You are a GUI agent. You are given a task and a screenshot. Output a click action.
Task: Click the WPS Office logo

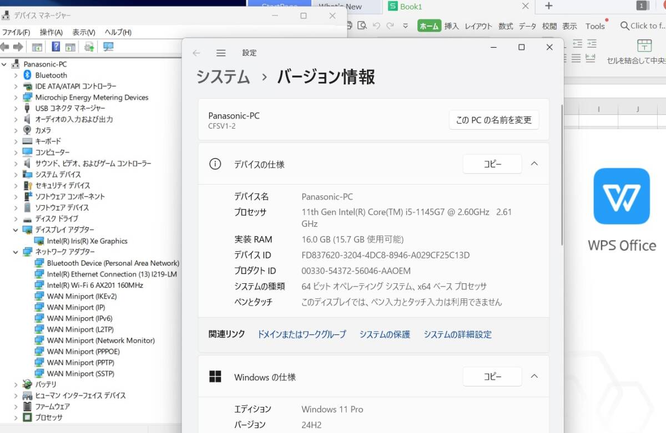[622, 196]
